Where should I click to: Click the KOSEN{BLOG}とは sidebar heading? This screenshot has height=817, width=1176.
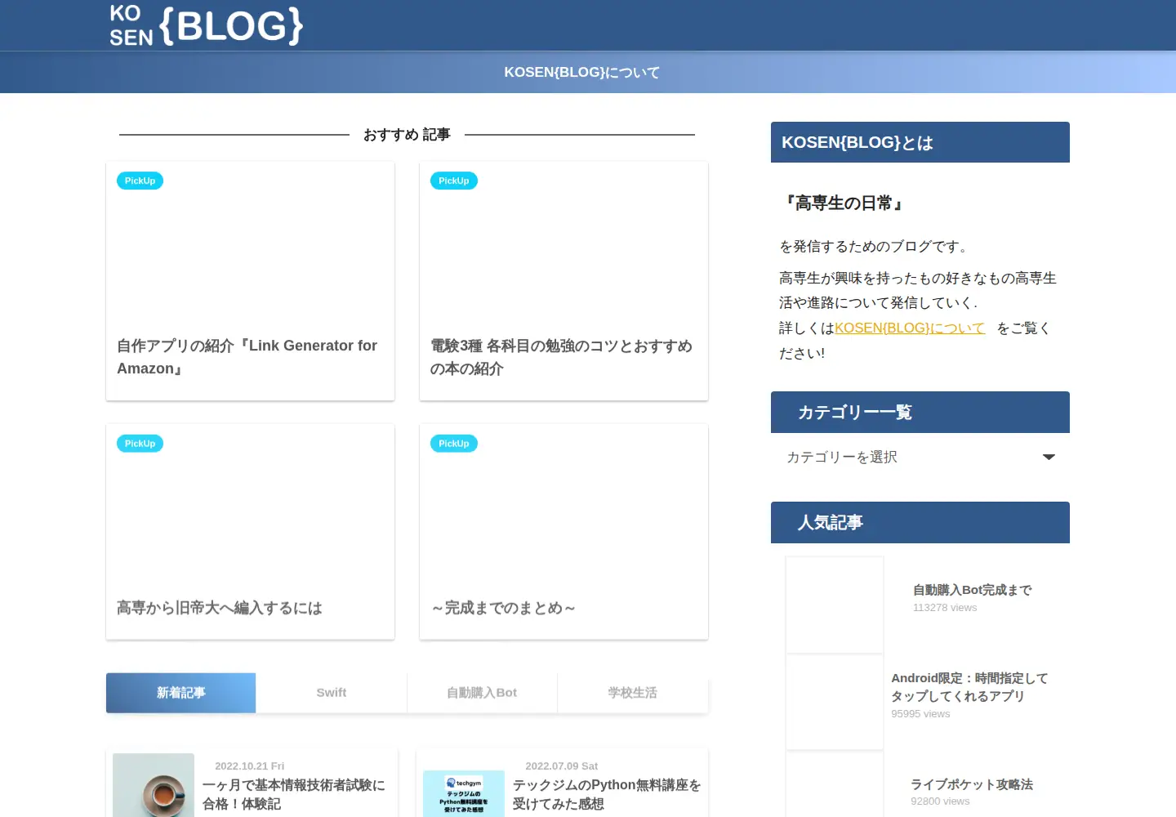pos(920,142)
